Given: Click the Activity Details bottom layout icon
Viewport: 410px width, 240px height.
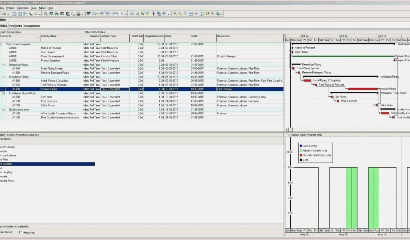Looking at the screenshot, I should [x=46, y=14].
